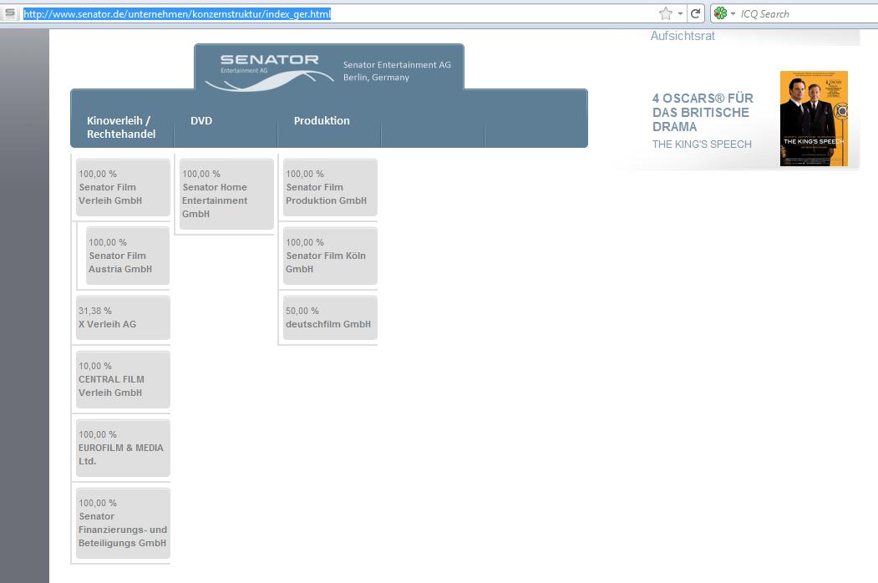Image resolution: width=878 pixels, height=583 pixels.
Task: Click the Senator Entertainment AG logo
Action: (269, 72)
